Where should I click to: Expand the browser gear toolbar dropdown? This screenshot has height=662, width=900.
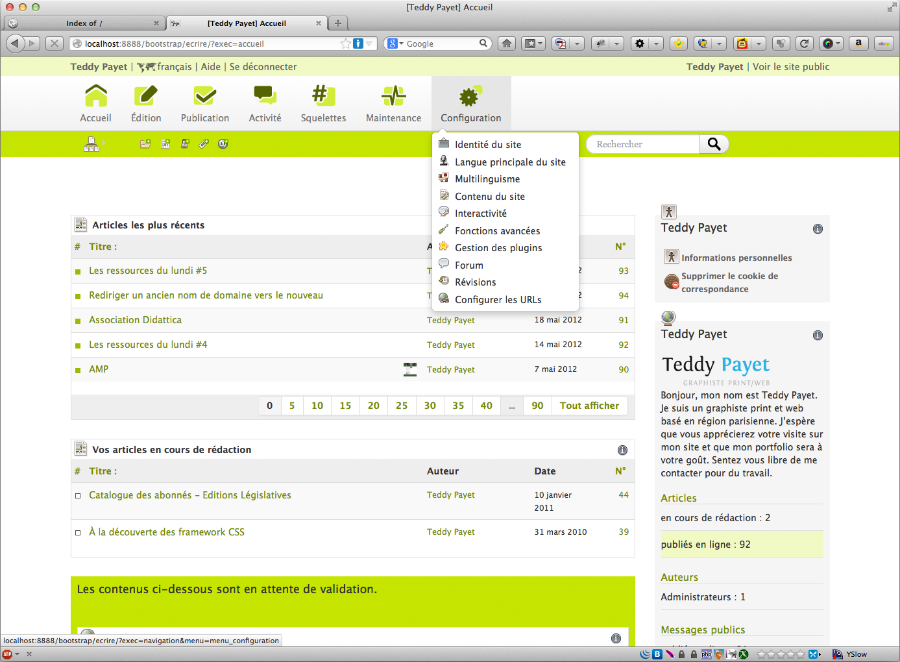656,43
